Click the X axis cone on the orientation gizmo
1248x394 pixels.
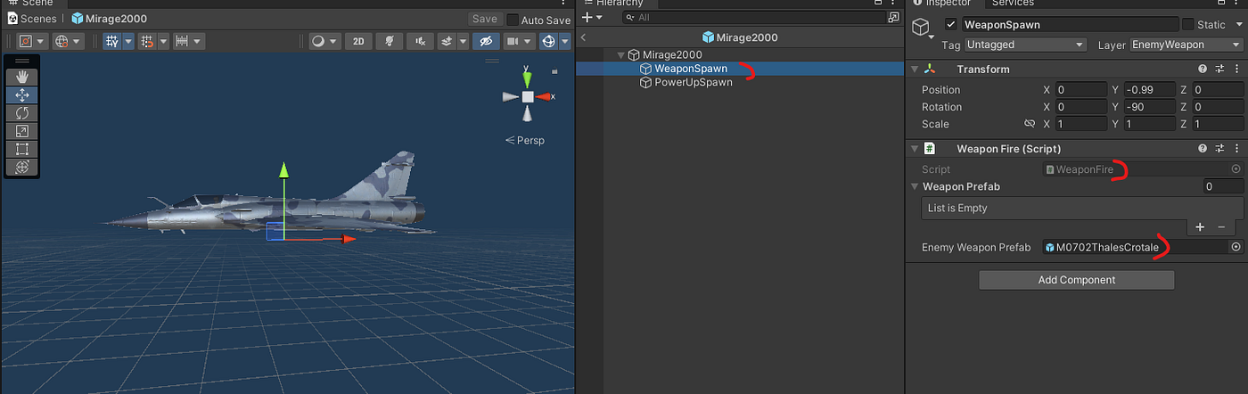coord(542,96)
